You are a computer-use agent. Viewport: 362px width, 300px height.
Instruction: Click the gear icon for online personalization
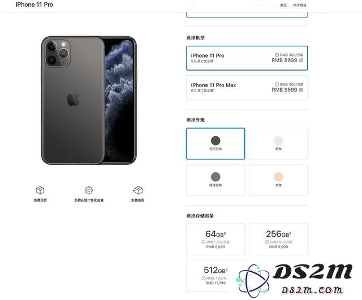[x=89, y=190]
